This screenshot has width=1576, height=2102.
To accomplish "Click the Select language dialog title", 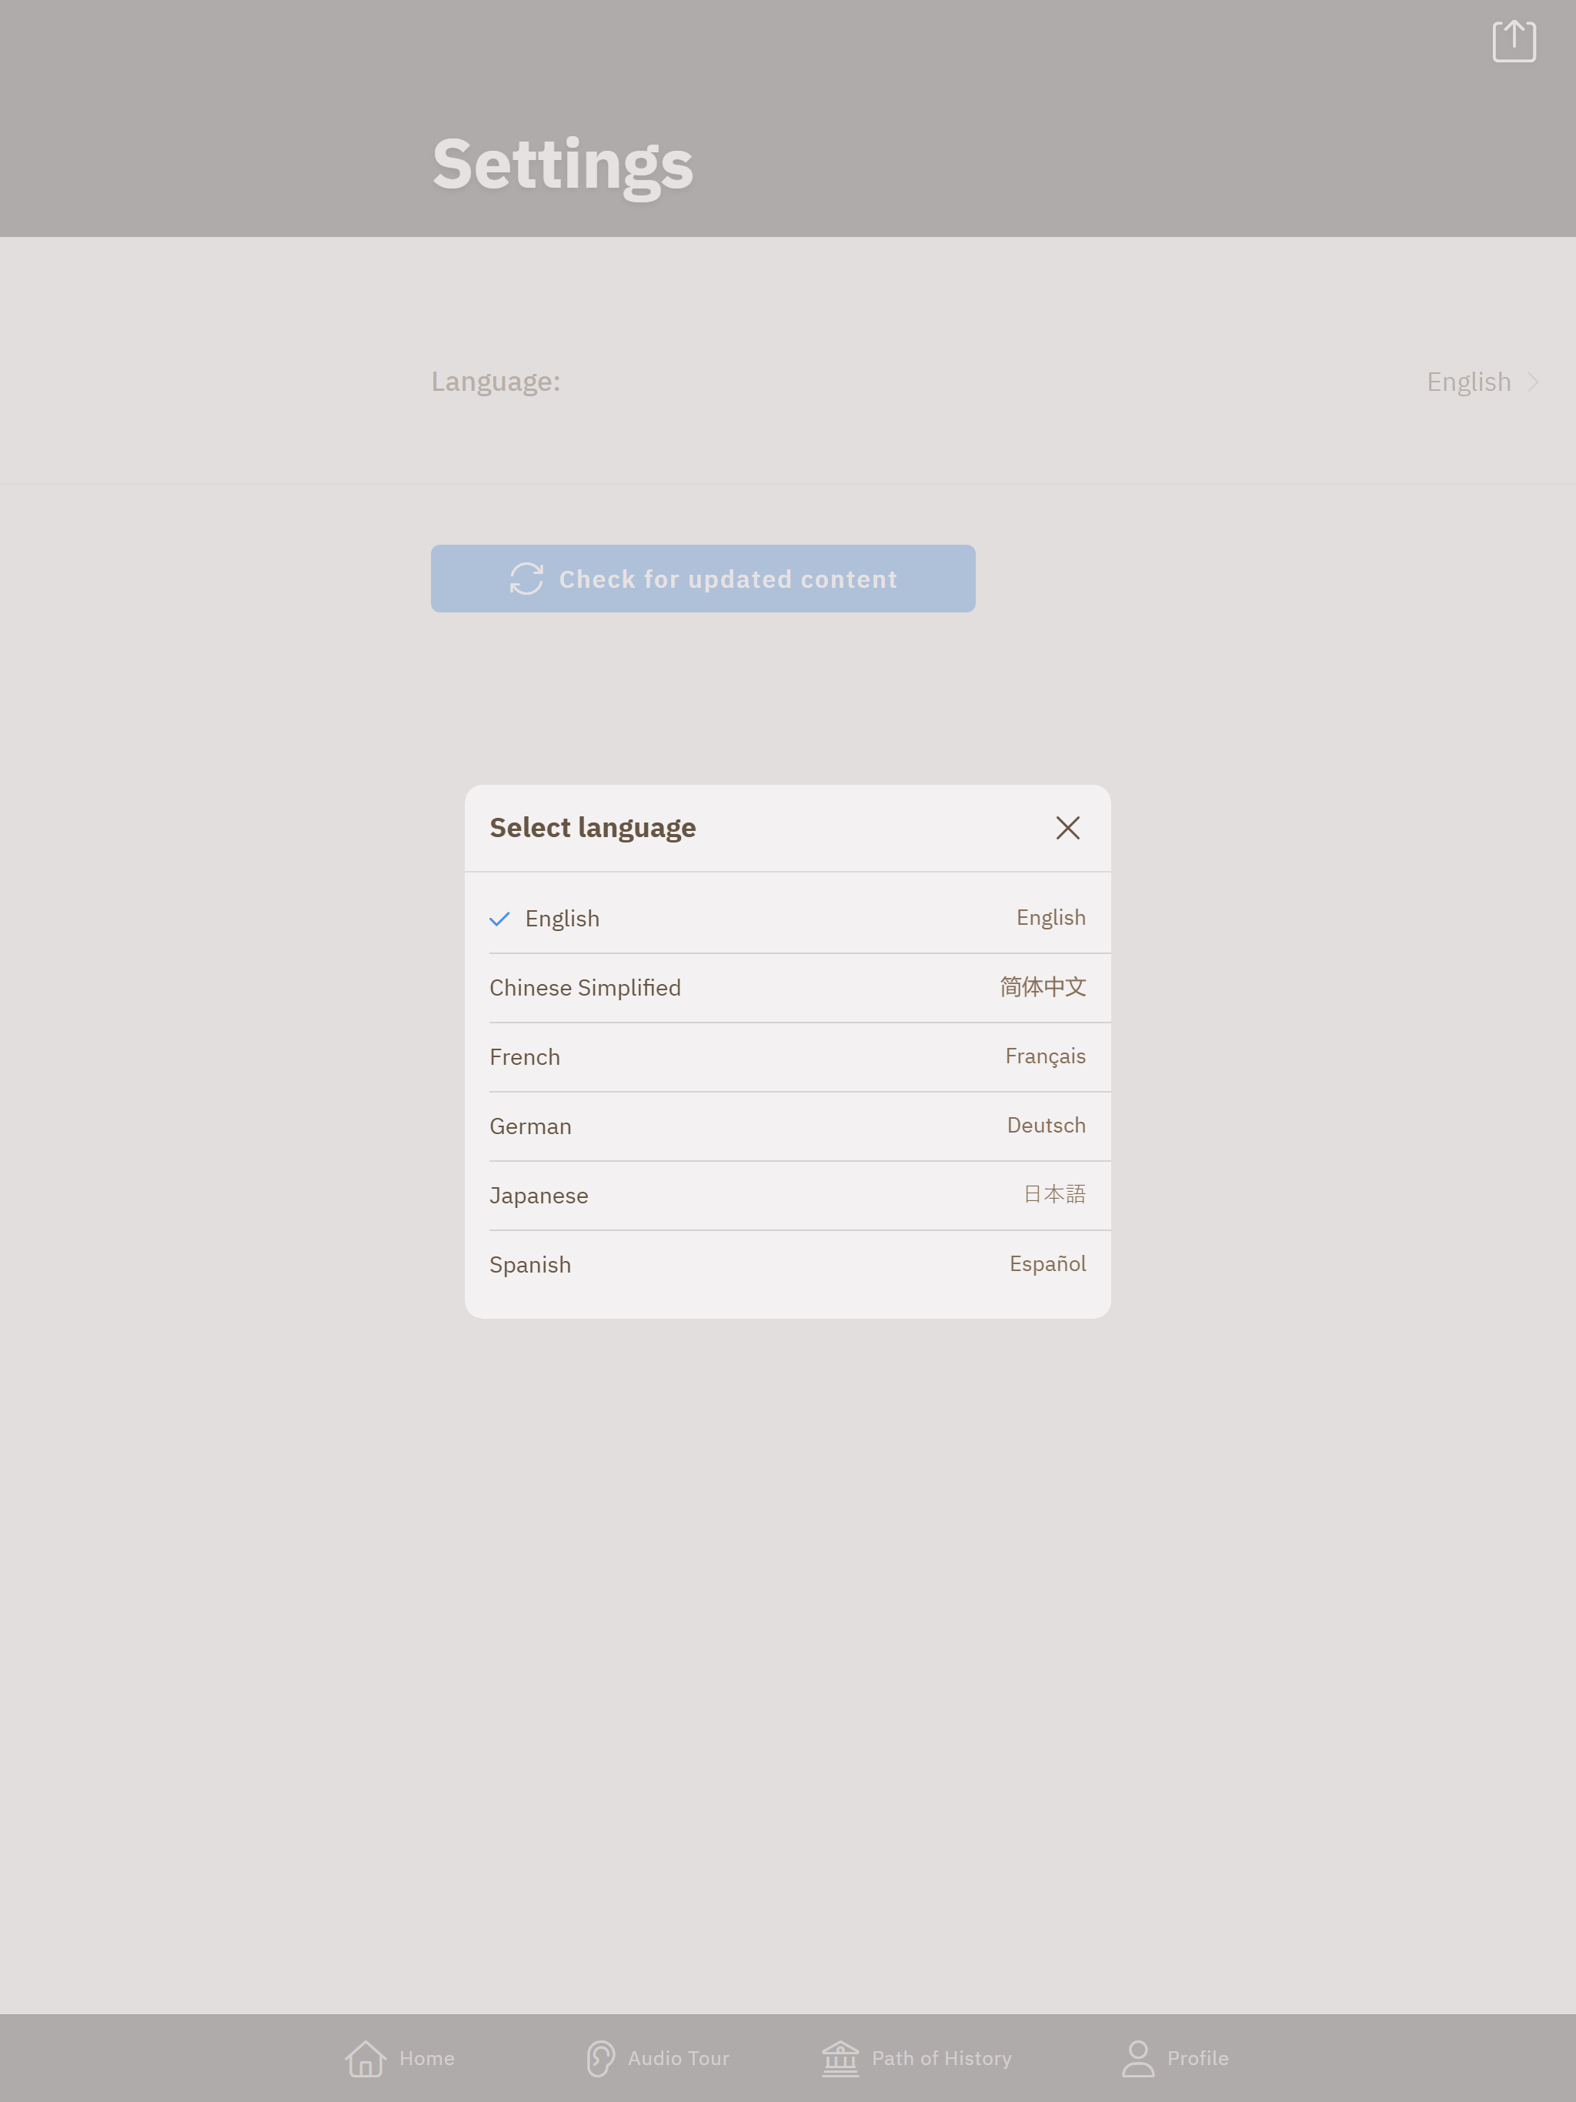I will [x=593, y=829].
